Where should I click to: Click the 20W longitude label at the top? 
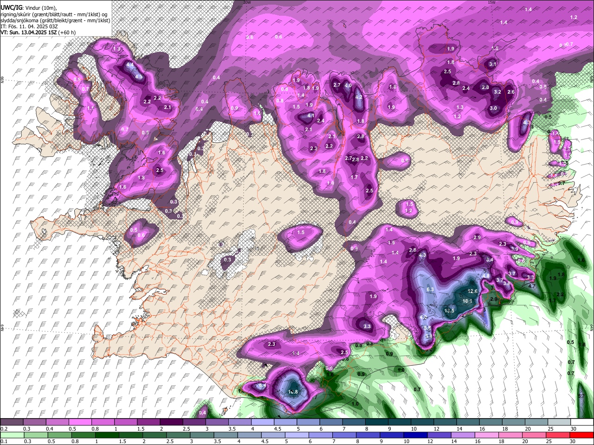(x=247, y=2)
